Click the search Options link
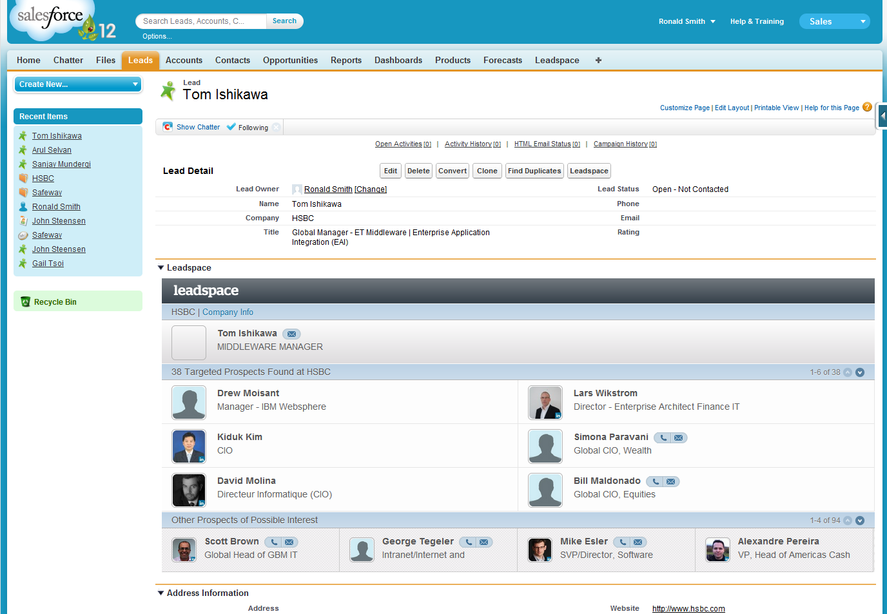 [157, 37]
